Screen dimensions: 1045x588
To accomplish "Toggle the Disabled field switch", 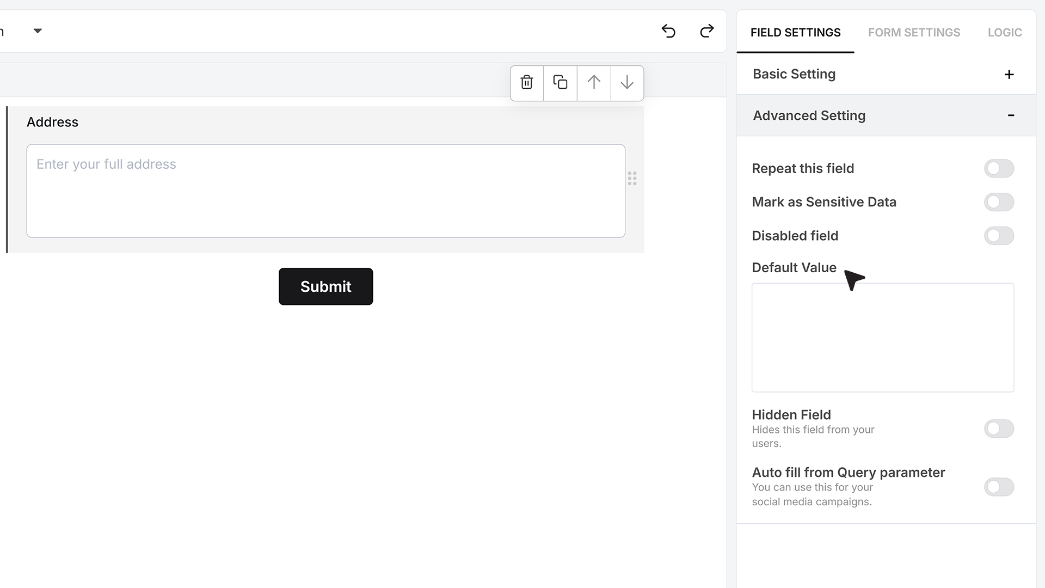I will tap(999, 236).
